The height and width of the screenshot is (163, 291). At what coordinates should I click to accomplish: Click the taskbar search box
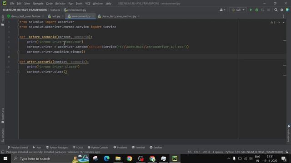tap(50, 158)
